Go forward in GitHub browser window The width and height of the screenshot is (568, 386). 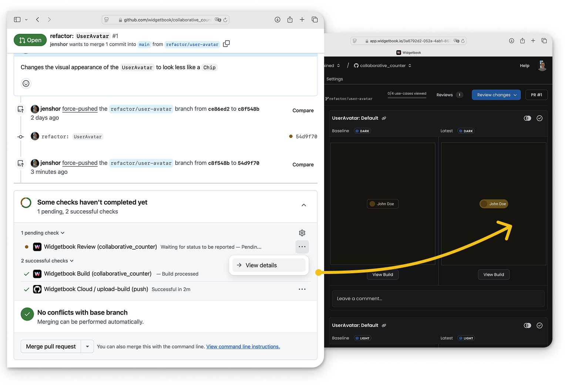coord(49,20)
